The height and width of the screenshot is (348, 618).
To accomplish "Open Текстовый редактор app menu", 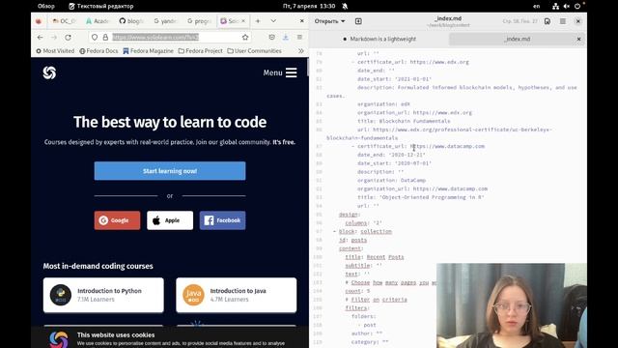I will click(x=101, y=6).
